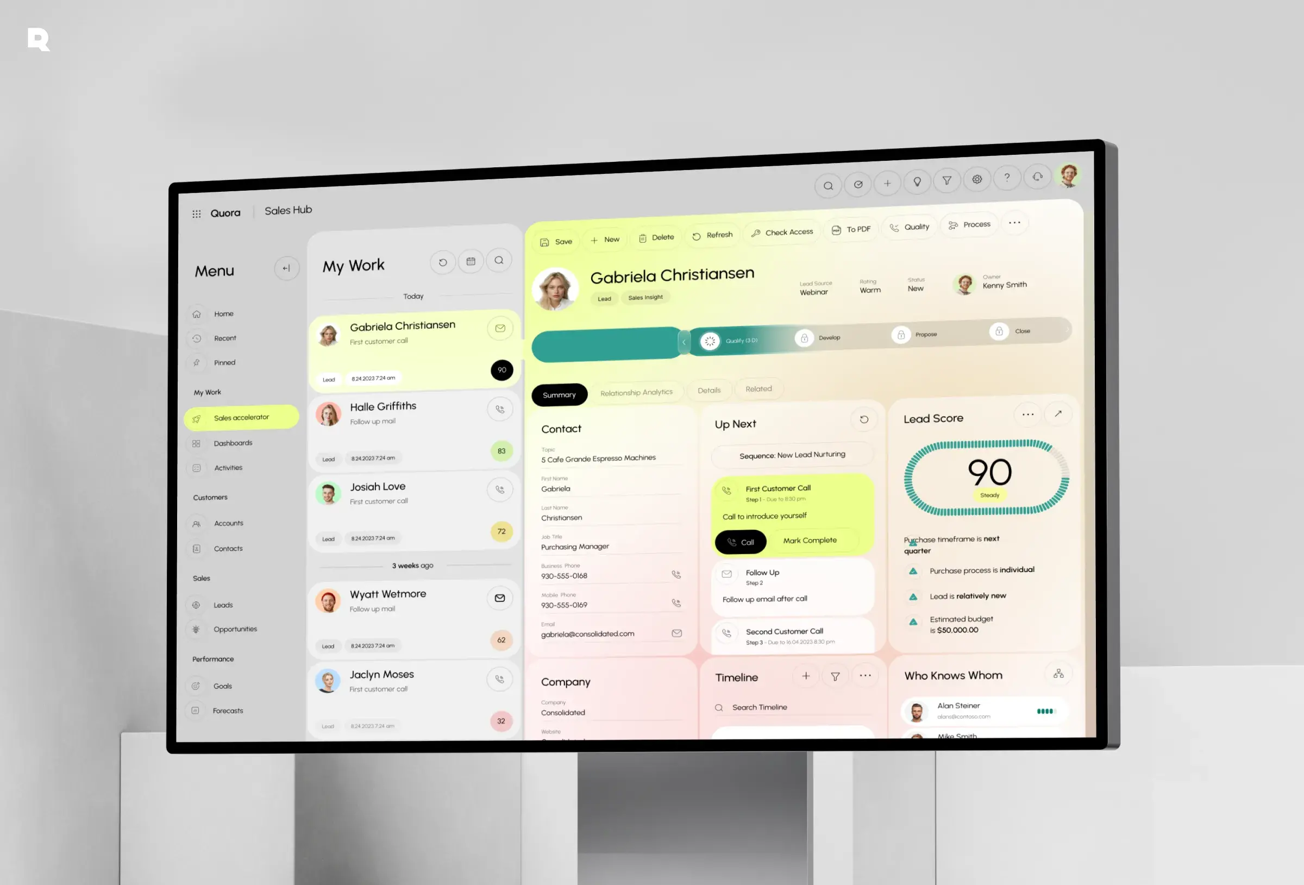Click the Mark Complete button on sequence
Image resolution: width=1304 pixels, height=885 pixels.
coord(810,540)
